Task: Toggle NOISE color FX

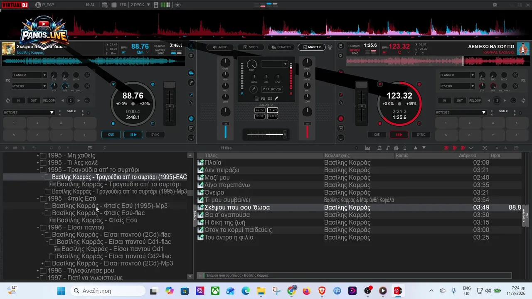Action: (x=260, y=116)
